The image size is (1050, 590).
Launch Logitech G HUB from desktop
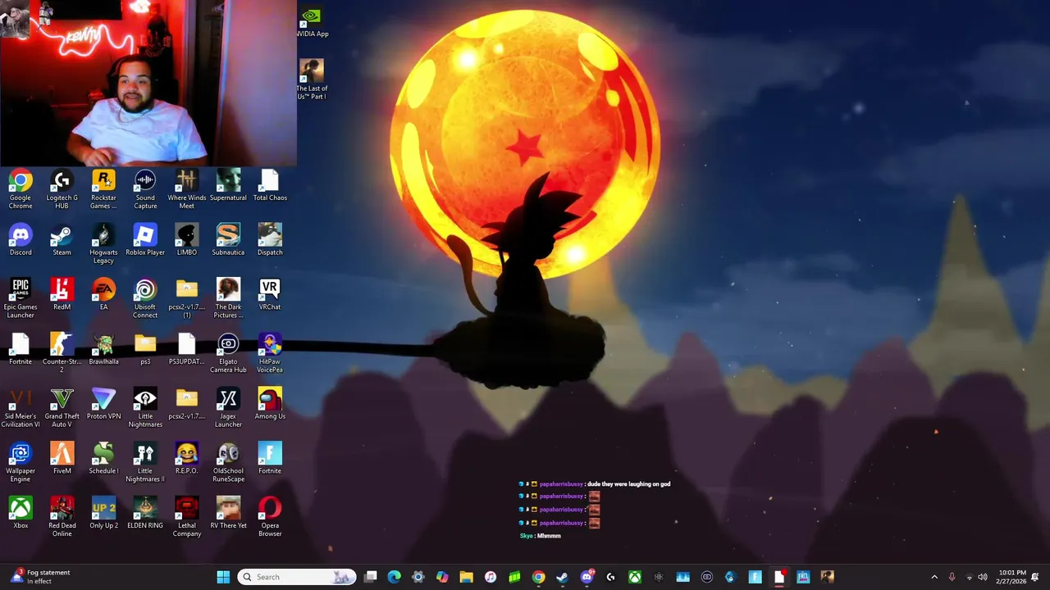click(62, 188)
